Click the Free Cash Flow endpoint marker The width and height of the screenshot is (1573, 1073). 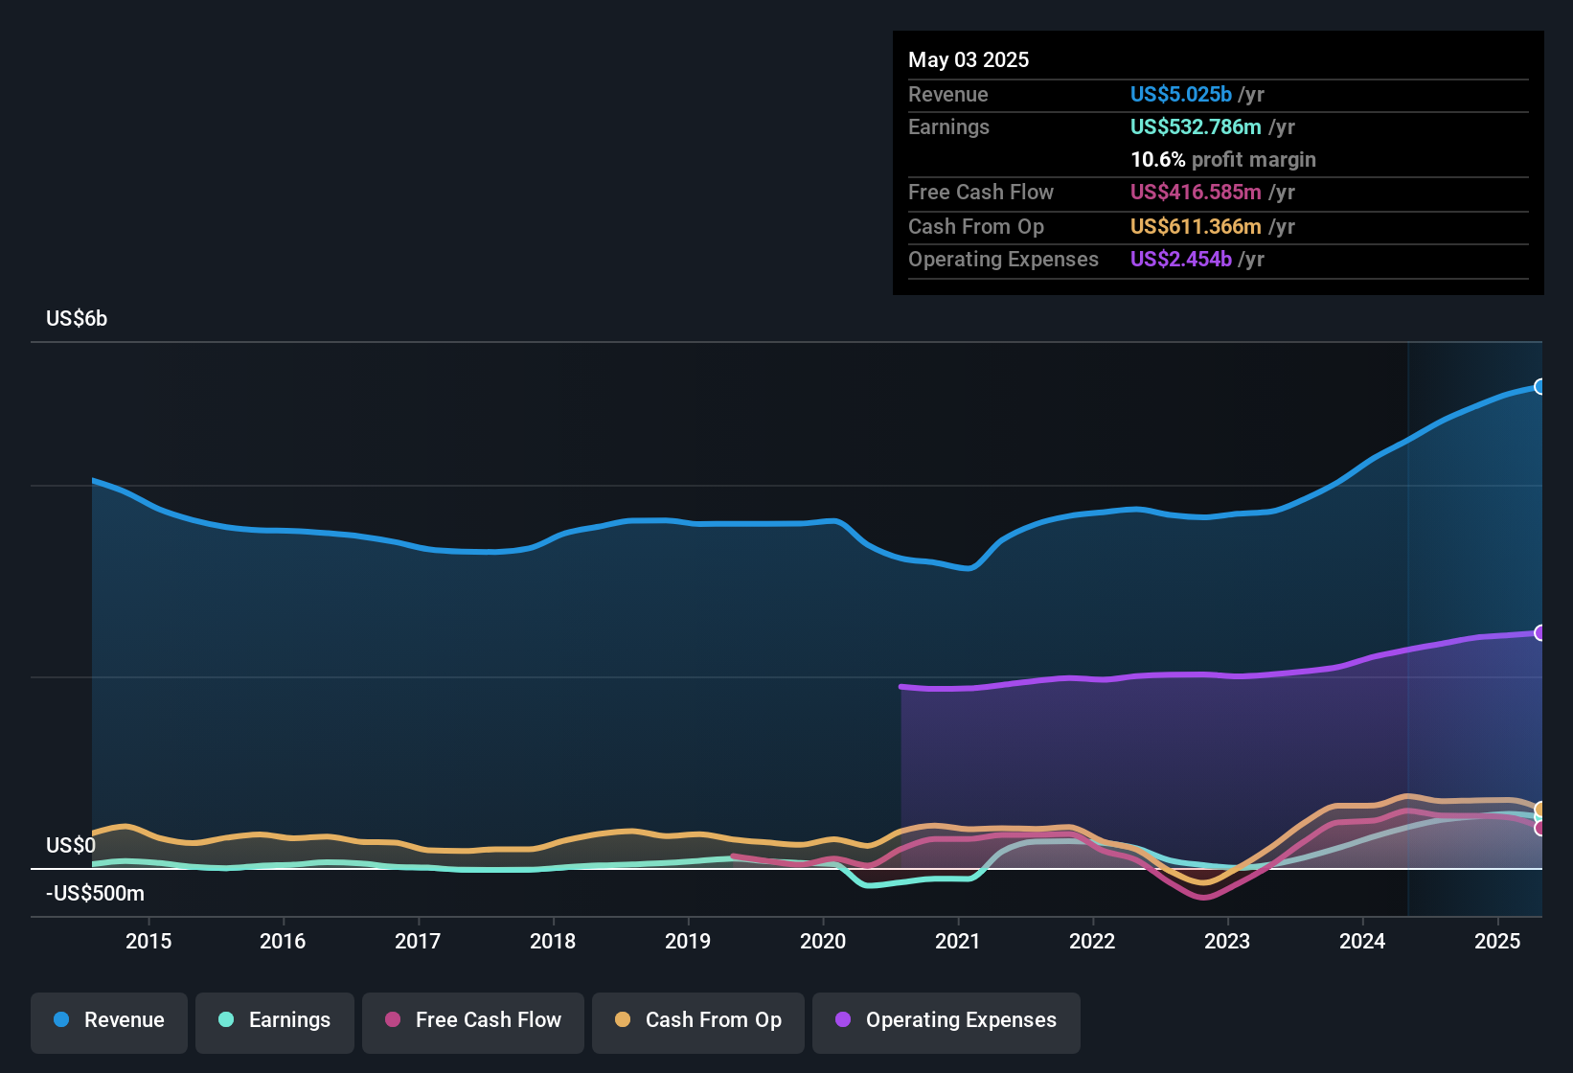tap(1540, 828)
